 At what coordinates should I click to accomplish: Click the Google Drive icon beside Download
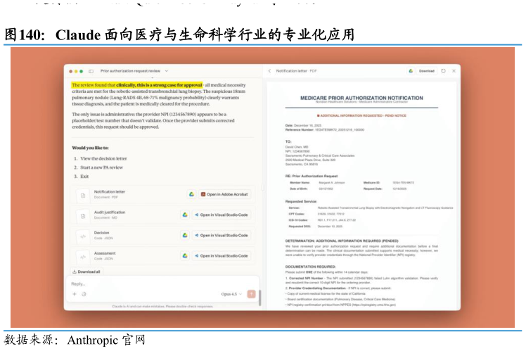411,71
